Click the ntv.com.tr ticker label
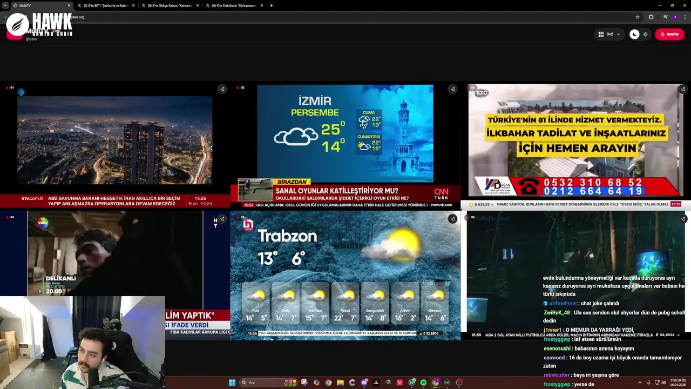 (32, 198)
